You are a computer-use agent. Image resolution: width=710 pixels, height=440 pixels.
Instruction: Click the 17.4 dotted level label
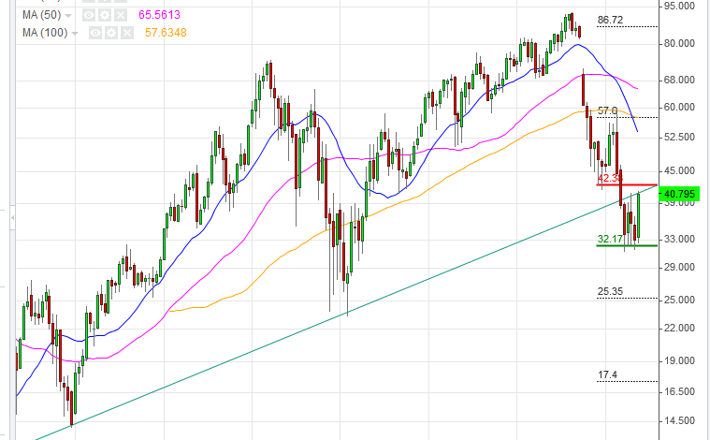point(608,374)
